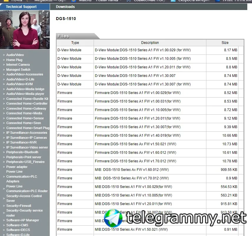Select MIB A1 FW v1.10.005 description
The width and height of the screenshot is (252, 236).
pyautogui.click(x=133, y=195)
